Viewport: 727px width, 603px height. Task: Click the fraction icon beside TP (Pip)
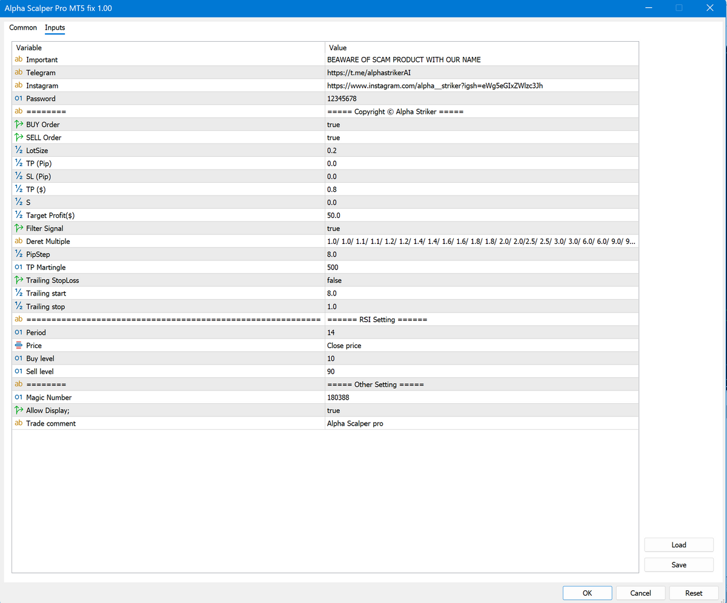18,163
